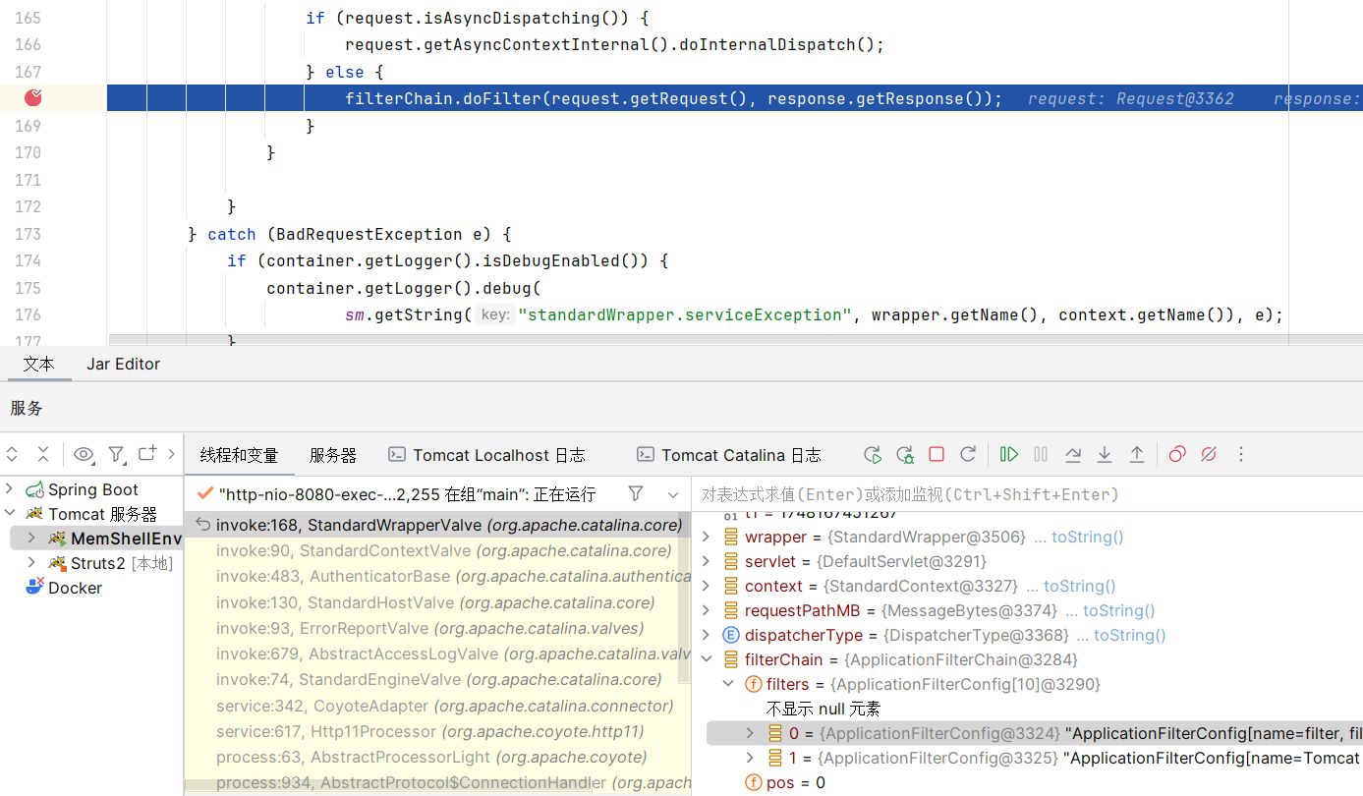Screen dimensions: 1363x796
Task: Select frame invoke:74, StandardEngineValve
Action: [x=437, y=679]
